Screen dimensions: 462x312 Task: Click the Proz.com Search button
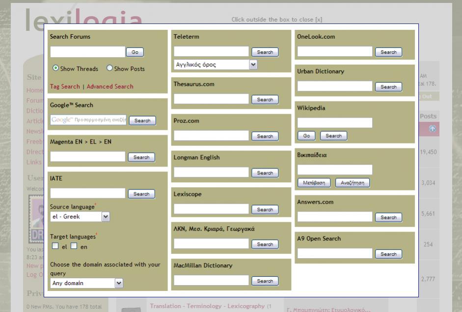tap(265, 136)
